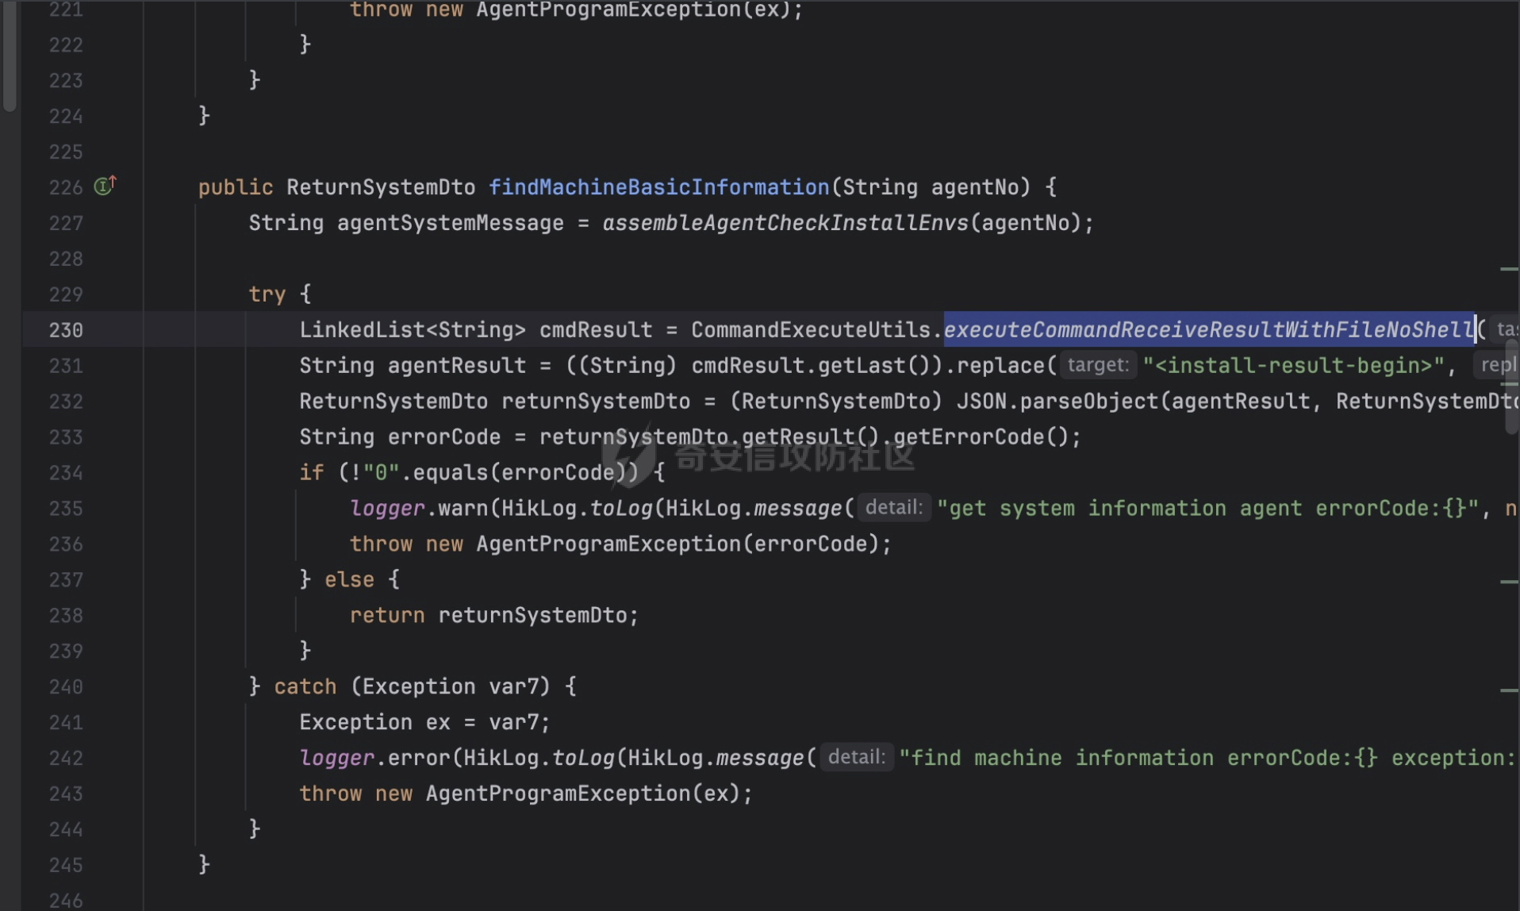Click line number 230 in the gutter
Image resolution: width=1520 pixels, height=911 pixels.
66,330
